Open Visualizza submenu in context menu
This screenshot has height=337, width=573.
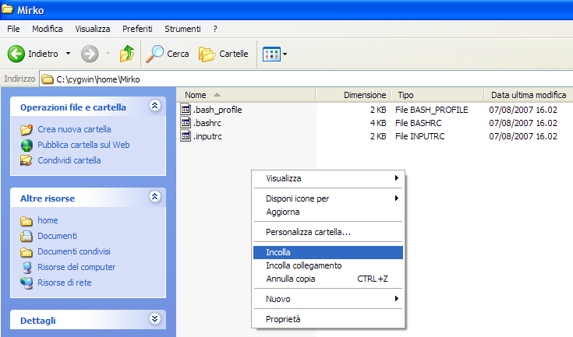point(328,178)
